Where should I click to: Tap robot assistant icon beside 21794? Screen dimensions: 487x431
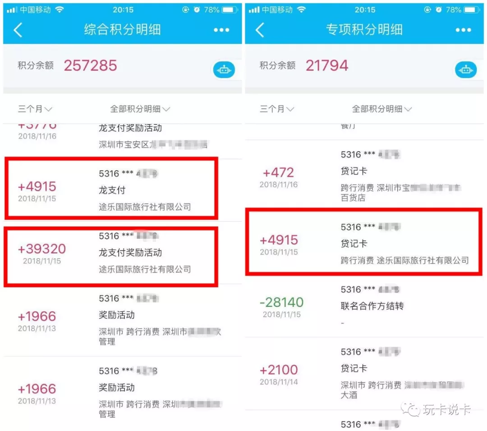[x=465, y=70]
